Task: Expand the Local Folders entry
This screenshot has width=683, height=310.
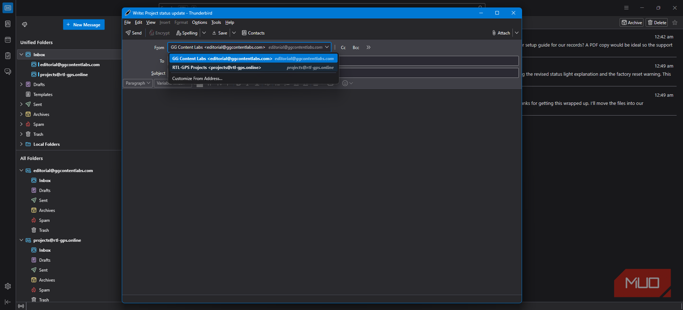Action: pos(21,144)
